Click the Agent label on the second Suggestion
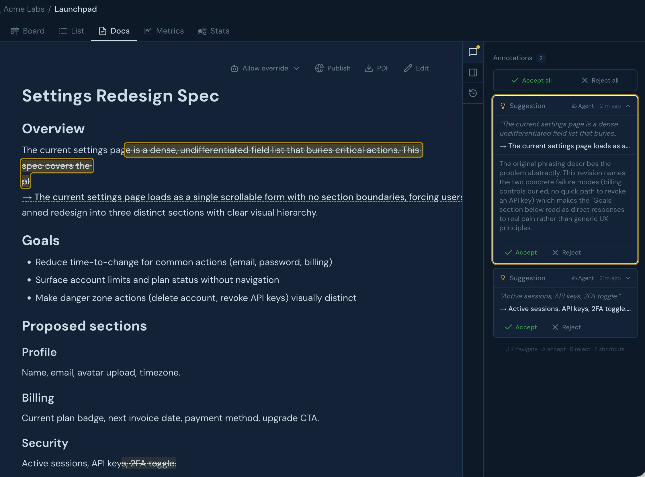 tap(583, 278)
